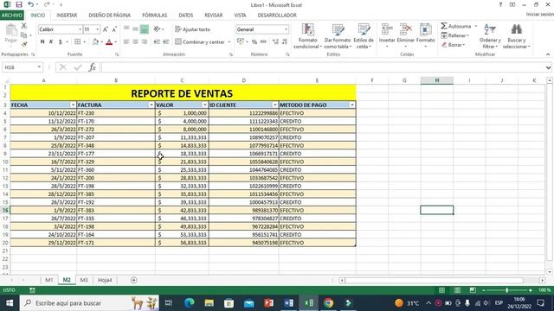Open the Hoja4 sheet tab
This screenshot has width=554, height=311.
tap(105, 280)
